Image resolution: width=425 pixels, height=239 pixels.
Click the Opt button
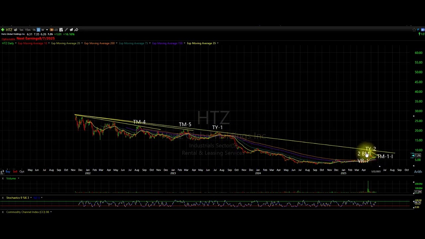[22, 172]
